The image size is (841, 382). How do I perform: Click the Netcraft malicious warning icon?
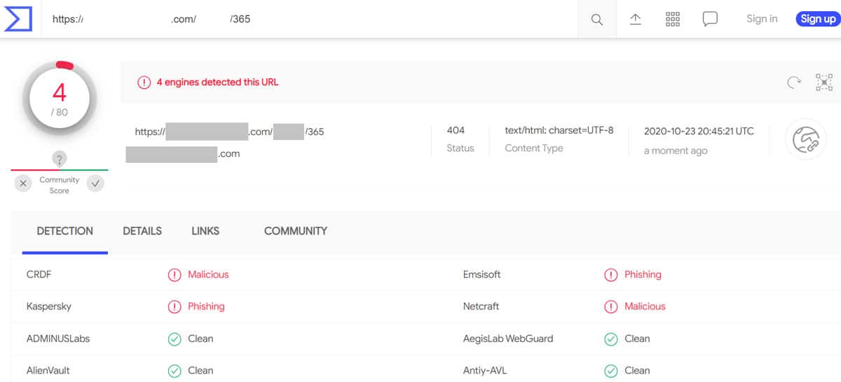tap(611, 306)
